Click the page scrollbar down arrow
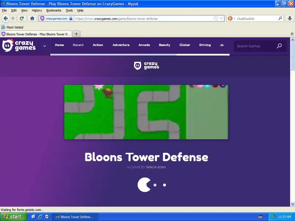This screenshot has height=221, width=295. click(x=292, y=204)
